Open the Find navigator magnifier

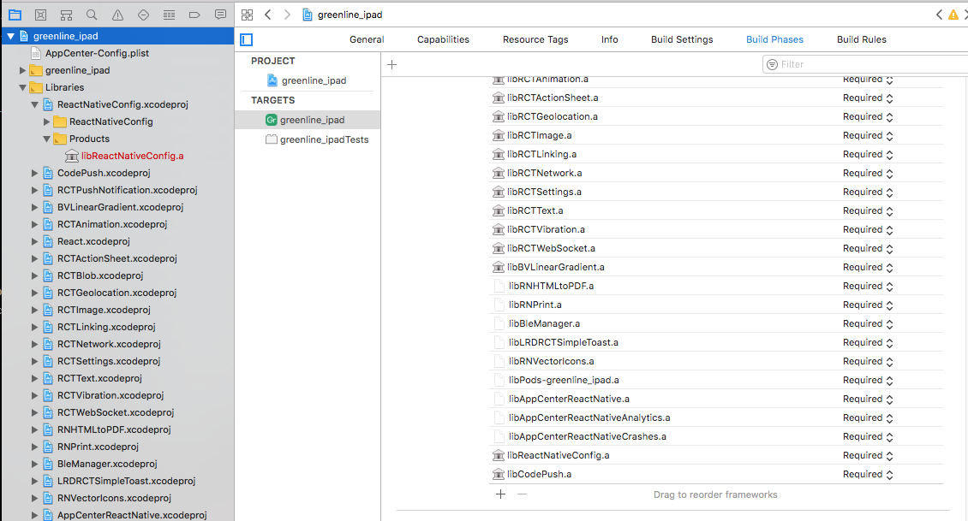pos(92,15)
